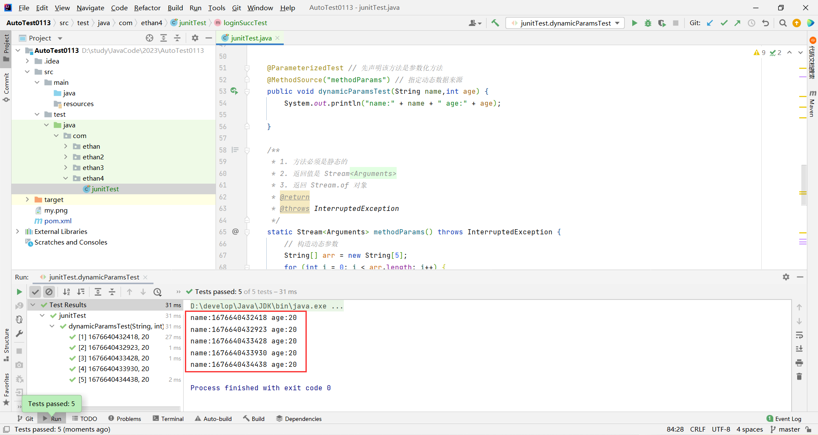
Task: Open run configuration dropdown junitTest.dynamicParamsTest
Action: tap(565, 23)
